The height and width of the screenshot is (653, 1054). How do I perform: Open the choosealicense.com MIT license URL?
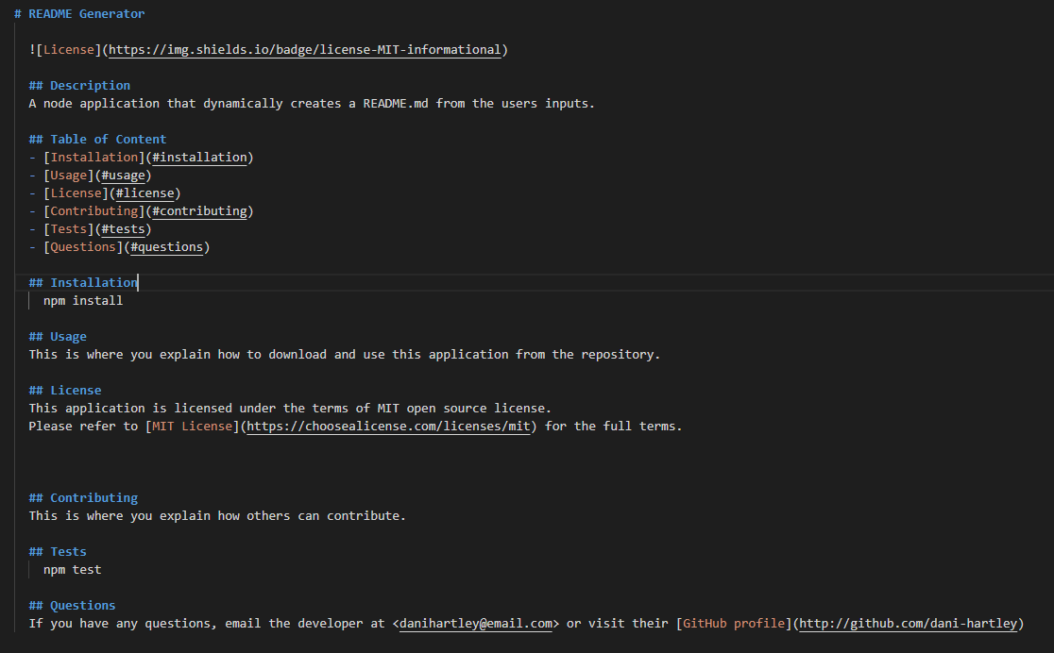(x=388, y=427)
